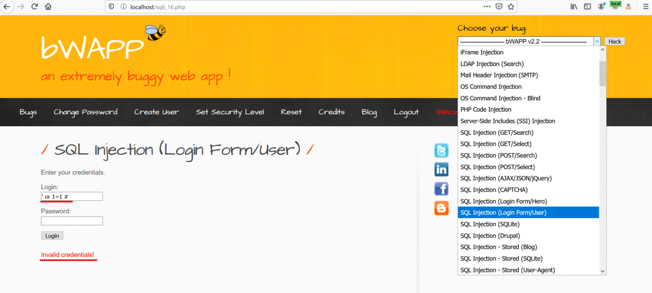Select SQL Injection (GET/Search)
This screenshot has height=293, width=652.
(528, 133)
